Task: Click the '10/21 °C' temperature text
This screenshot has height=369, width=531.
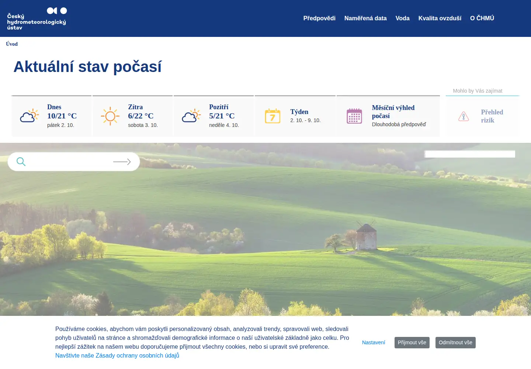Action: pyautogui.click(x=62, y=116)
